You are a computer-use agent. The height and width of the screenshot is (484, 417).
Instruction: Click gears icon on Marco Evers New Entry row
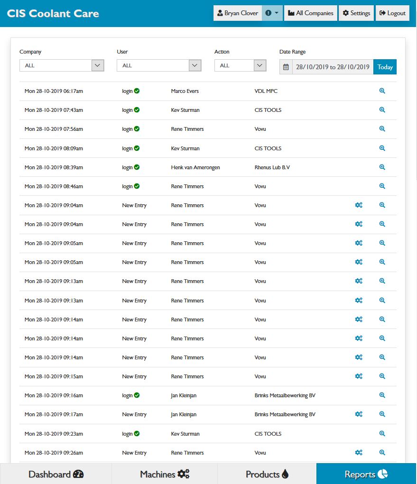tap(359, 301)
